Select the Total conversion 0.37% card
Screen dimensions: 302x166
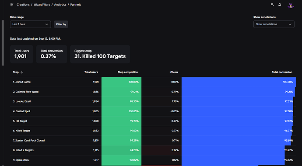pos(52,54)
